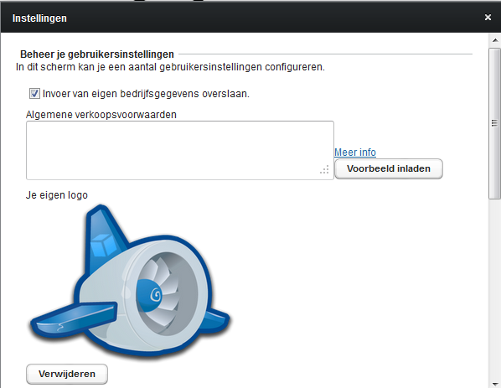Click the Instellingen dialog title

click(x=39, y=18)
